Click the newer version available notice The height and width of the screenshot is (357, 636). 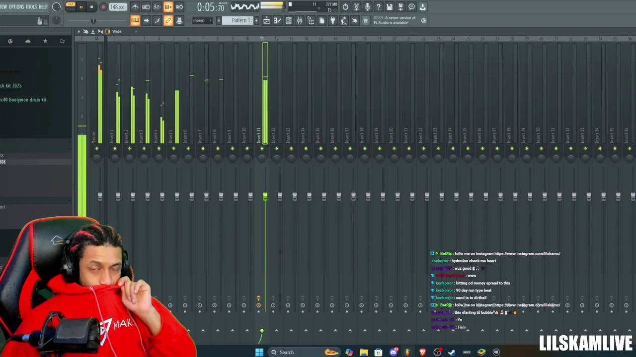[395, 20]
